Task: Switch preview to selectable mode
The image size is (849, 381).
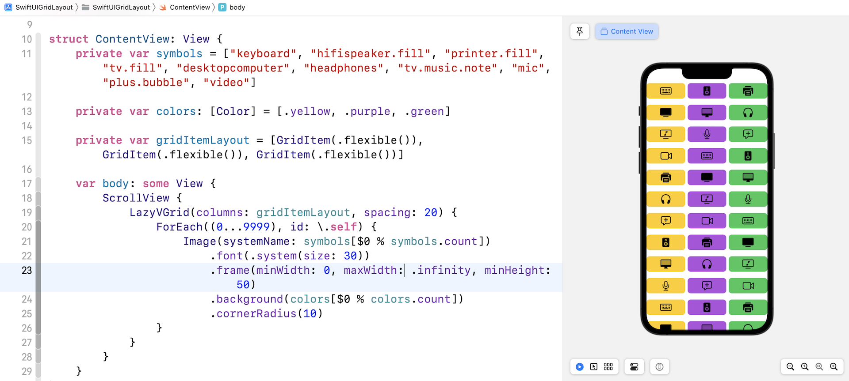Action: click(594, 367)
